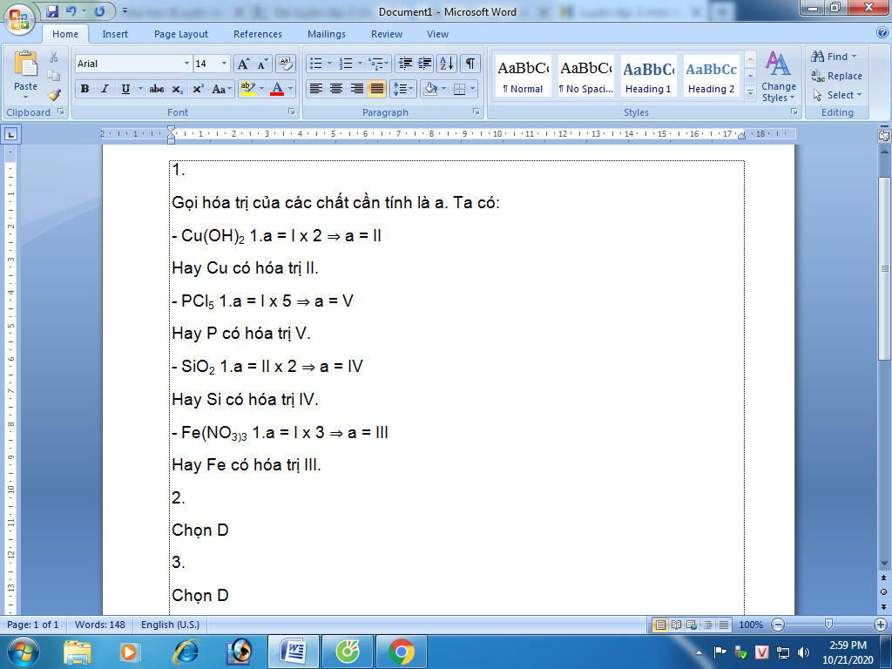Undo the last action
The width and height of the screenshot is (892, 669).
[x=71, y=10]
